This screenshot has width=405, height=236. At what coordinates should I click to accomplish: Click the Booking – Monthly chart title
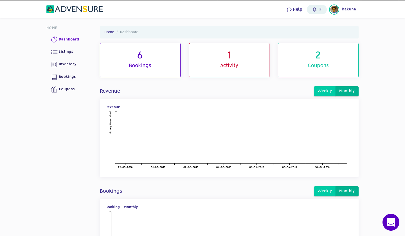tap(121, 207)
